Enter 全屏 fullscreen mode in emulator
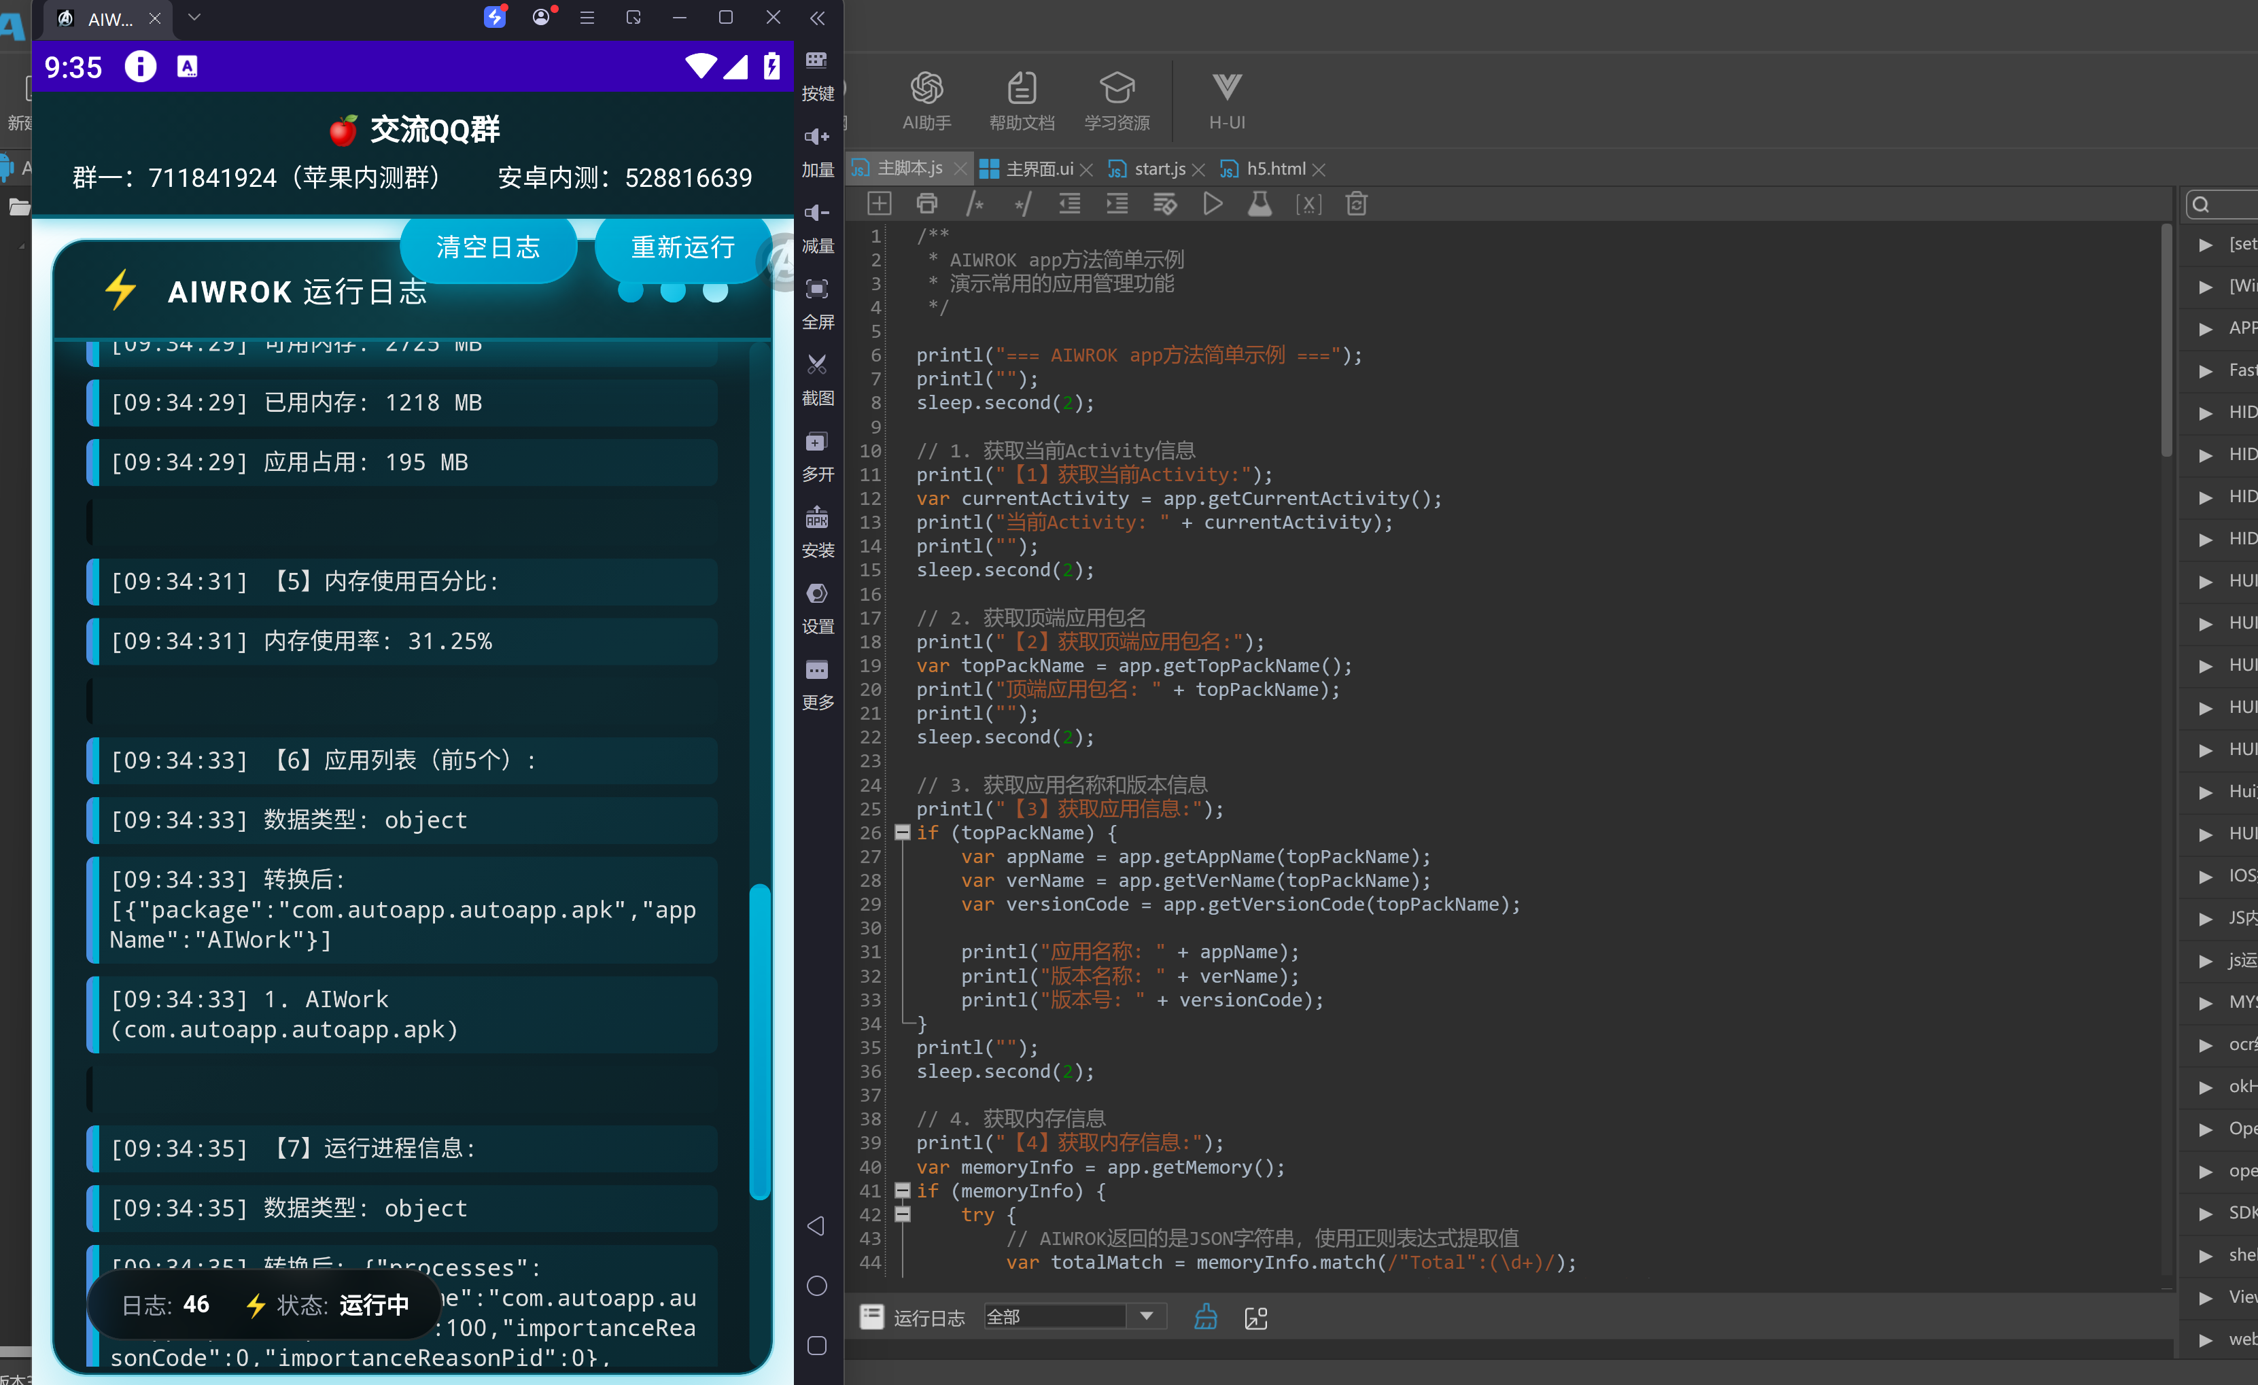This screenshot has height=1385, width=2258. pos(816,303)
